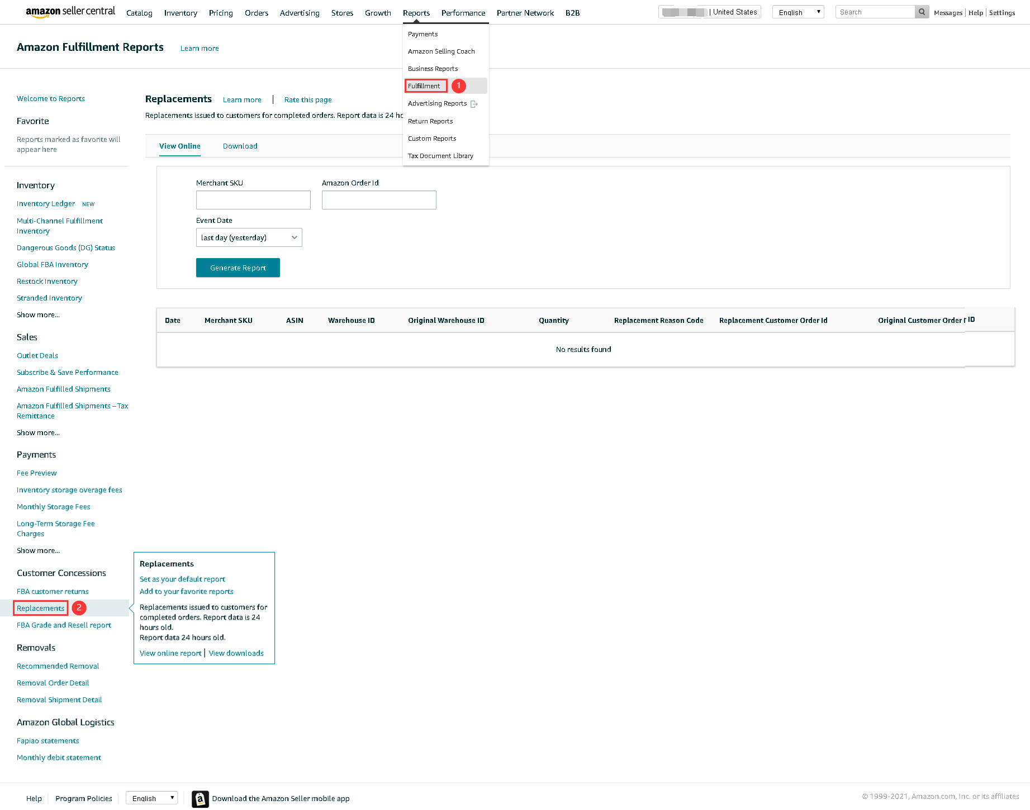Open the Partner Network menu
The image size is (1030, 810).
point(525,13)
